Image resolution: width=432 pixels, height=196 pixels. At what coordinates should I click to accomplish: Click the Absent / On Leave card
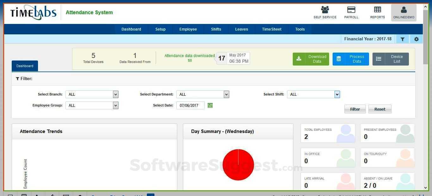click(387, 182)
